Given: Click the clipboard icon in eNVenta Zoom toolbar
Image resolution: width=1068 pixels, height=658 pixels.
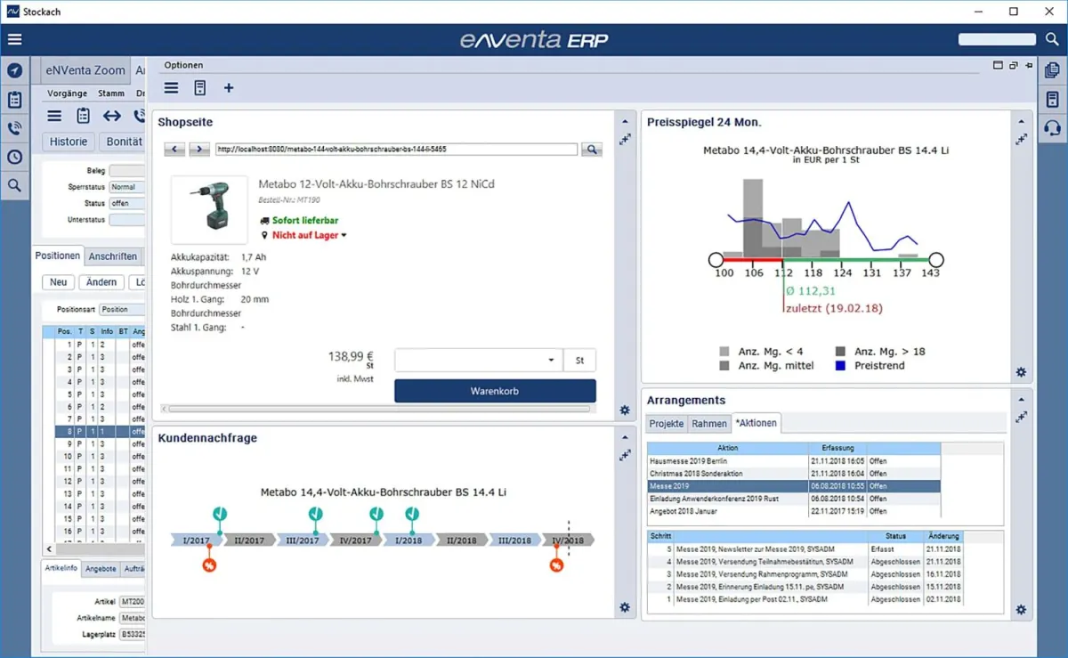Looking at the screenshot, I should tap(83, 116).
